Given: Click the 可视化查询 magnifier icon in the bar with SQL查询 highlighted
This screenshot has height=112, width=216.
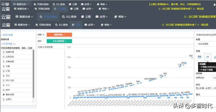Looking at the screenshot, I should [36, 9].
